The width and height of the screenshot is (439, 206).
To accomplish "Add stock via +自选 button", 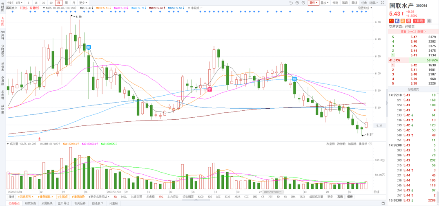I will click(x=419, y=21).
